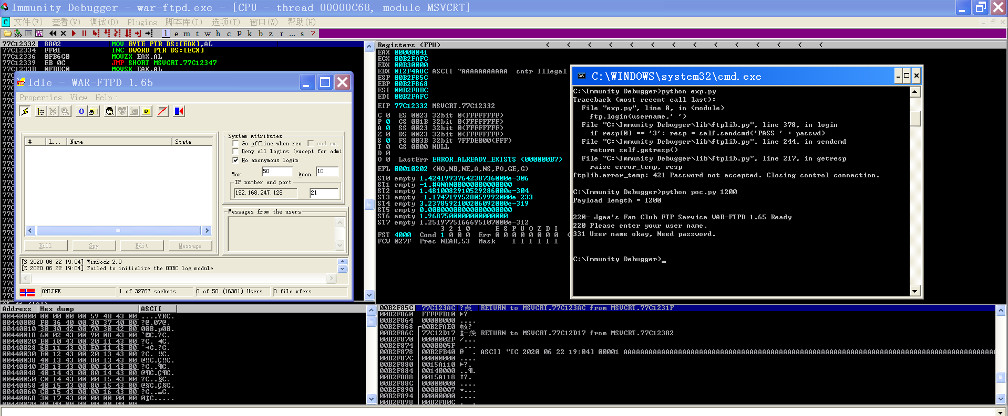
Task: Show call stack with 'k' button
Action: (x=250, y=34)
